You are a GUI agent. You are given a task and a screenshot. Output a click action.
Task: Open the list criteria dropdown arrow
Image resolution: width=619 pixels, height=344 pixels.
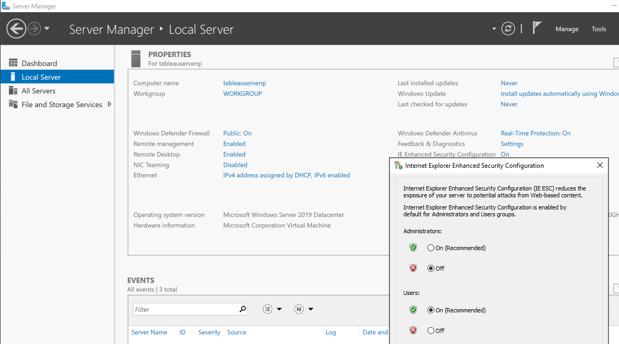click(279, 309)
